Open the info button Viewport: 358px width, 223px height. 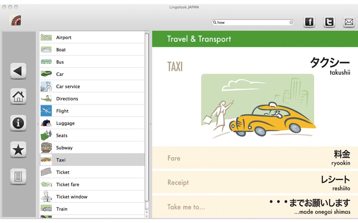click(x=18, y=123)
